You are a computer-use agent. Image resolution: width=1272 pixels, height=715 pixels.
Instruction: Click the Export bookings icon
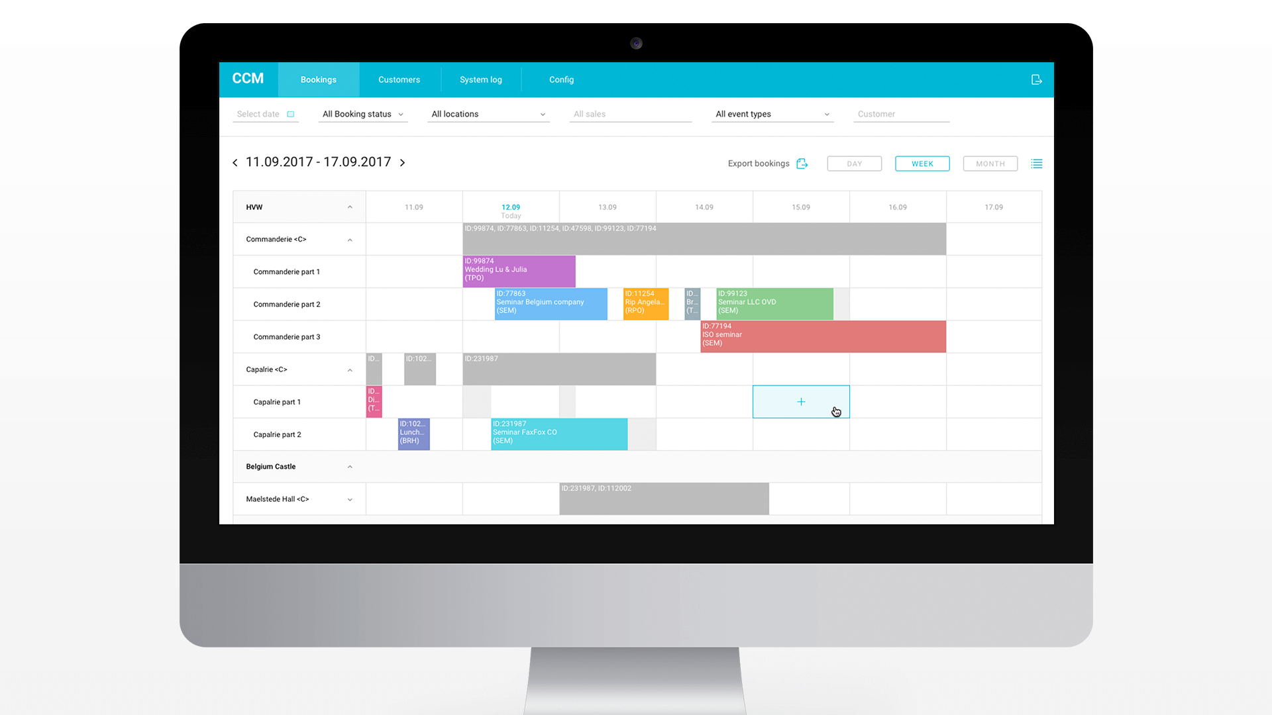(802, 164)
